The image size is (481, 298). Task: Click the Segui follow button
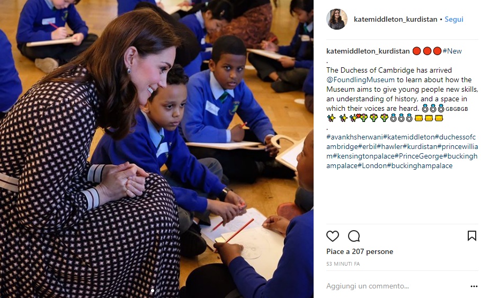[x=454, y=19]
